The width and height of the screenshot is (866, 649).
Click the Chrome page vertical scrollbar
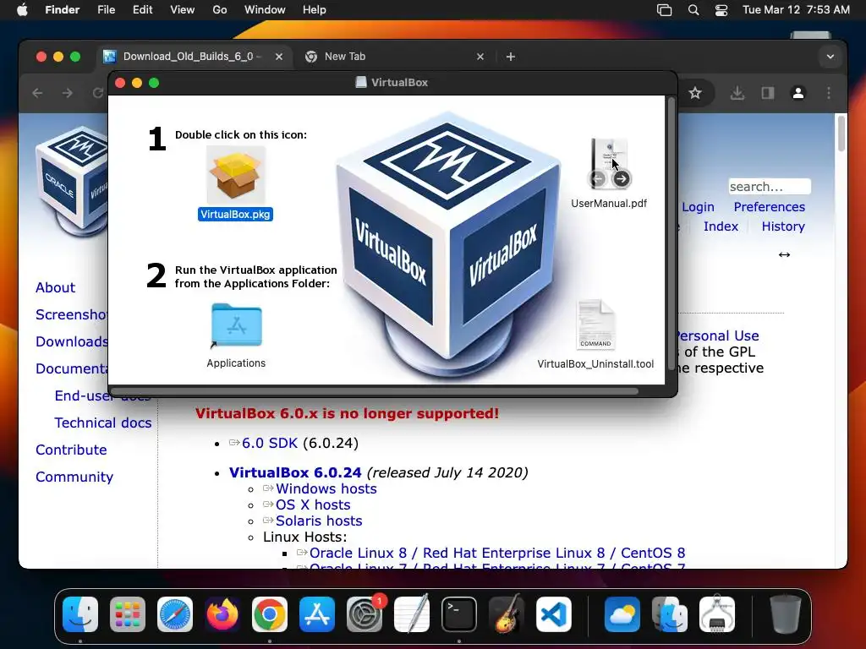(841, 134)
